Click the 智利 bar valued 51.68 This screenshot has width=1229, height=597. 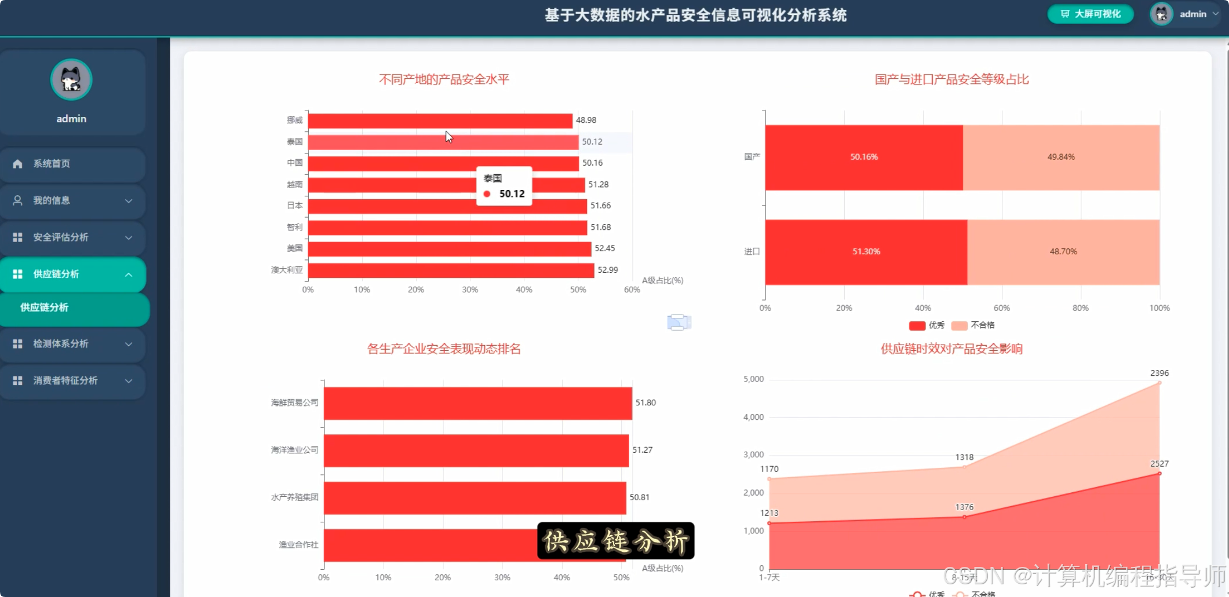[447, 228]
